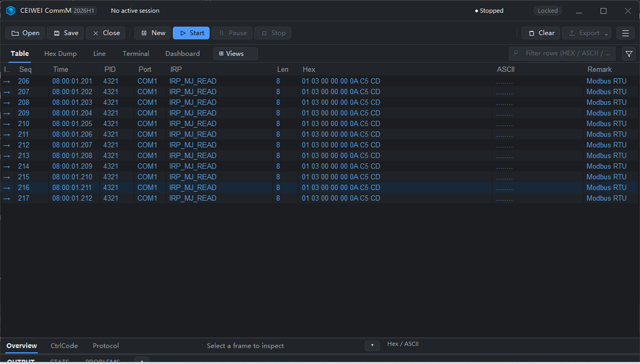Click PID 4321 in row 213

[111, 156]
